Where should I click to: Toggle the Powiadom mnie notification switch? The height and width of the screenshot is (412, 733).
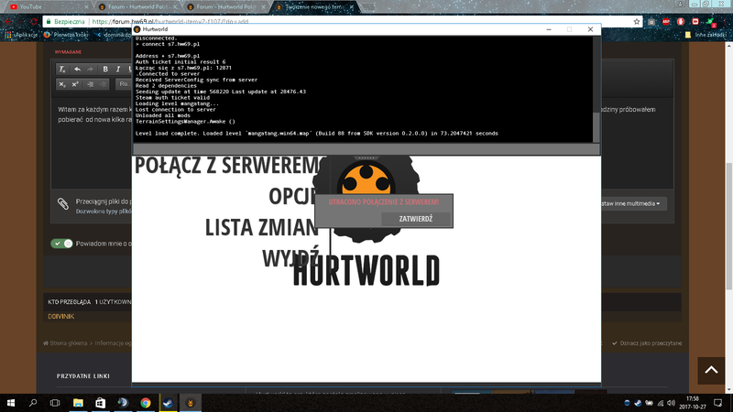click(x=61, y=244)
